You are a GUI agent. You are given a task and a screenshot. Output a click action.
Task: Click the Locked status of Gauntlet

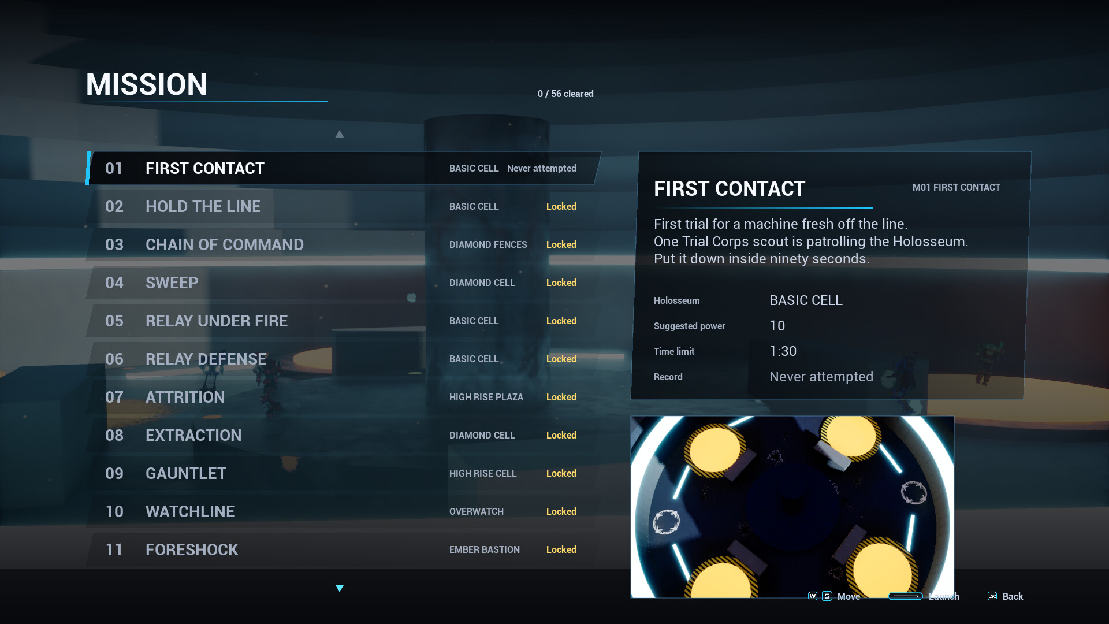click(561, 473)
